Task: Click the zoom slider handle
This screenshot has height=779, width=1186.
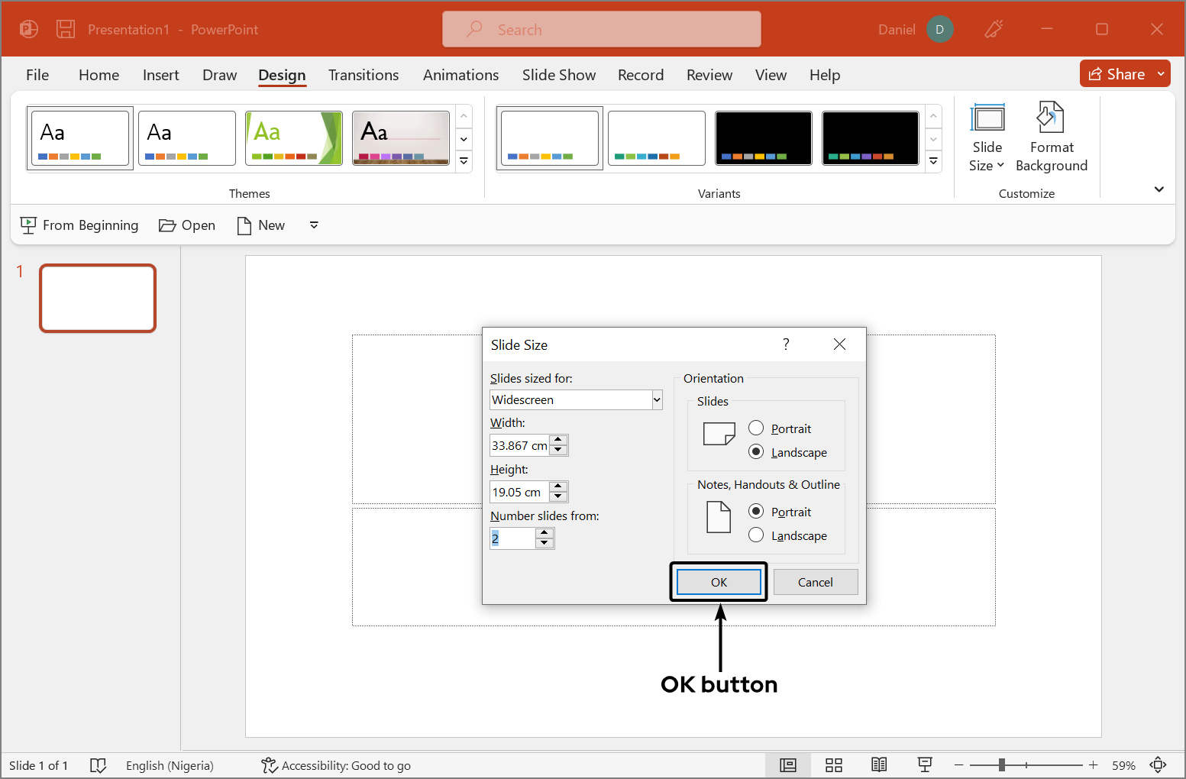Action: coord(1001,765)
